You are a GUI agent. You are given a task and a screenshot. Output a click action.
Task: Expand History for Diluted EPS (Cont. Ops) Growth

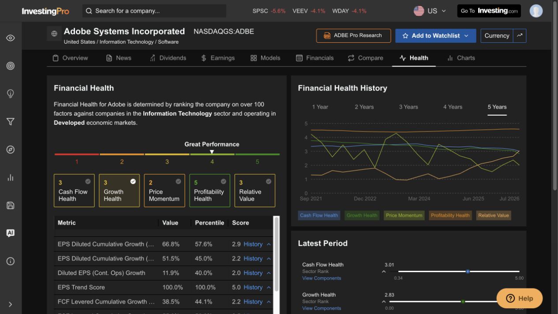[257, 273]
